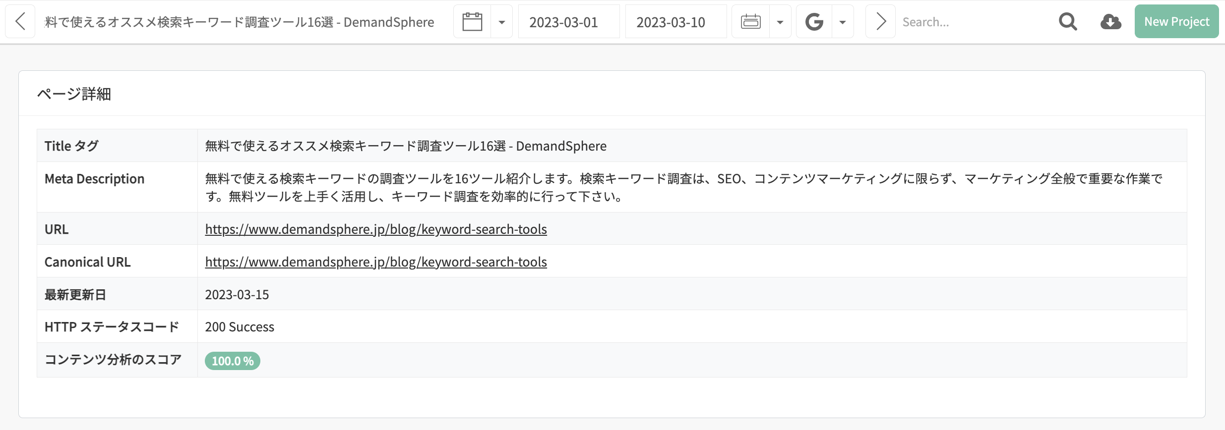
Task: Select the Google search engine icon
Action: 814,22
